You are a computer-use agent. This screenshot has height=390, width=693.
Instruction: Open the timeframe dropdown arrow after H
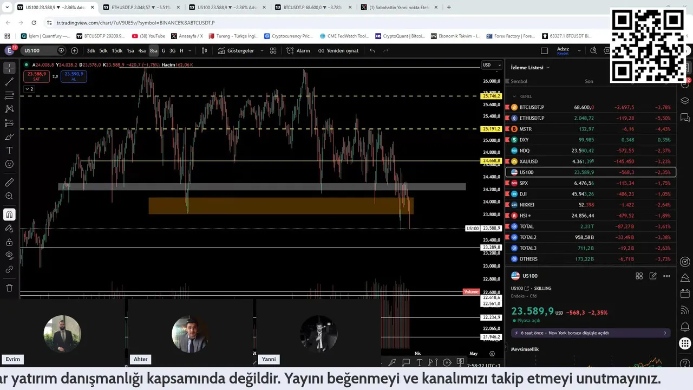(190, 50)
